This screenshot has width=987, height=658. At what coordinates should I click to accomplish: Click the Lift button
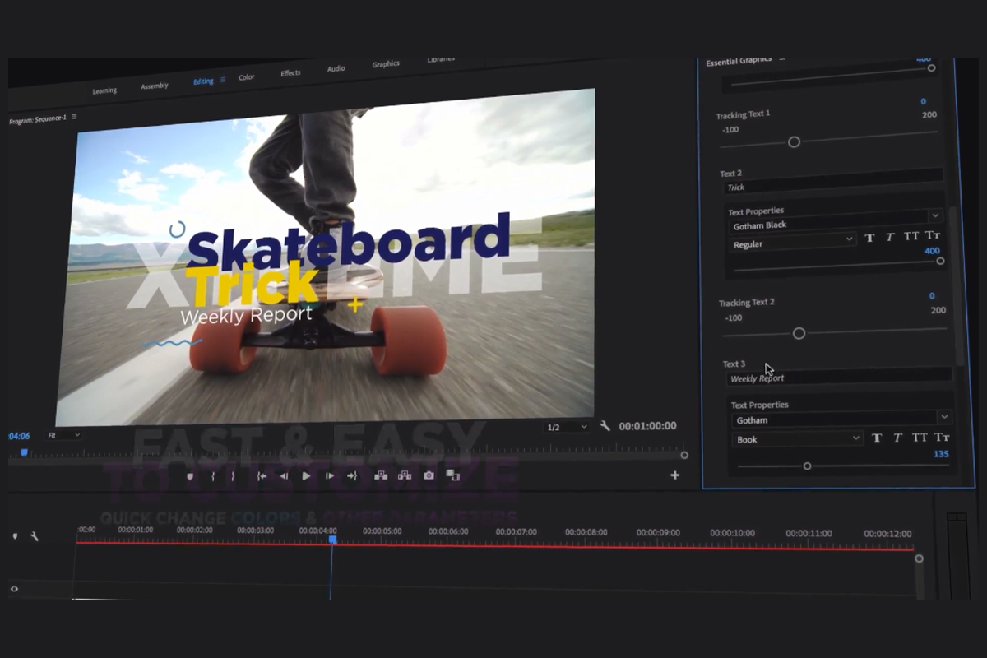(x=381, y=475)
